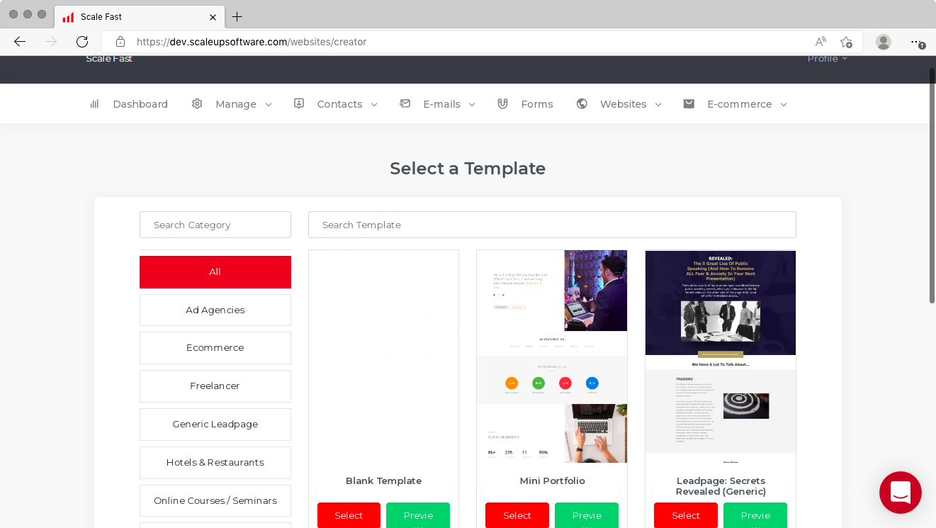936x528 pixels.
Task: Select the All category filter
Action: pos(215,272)
